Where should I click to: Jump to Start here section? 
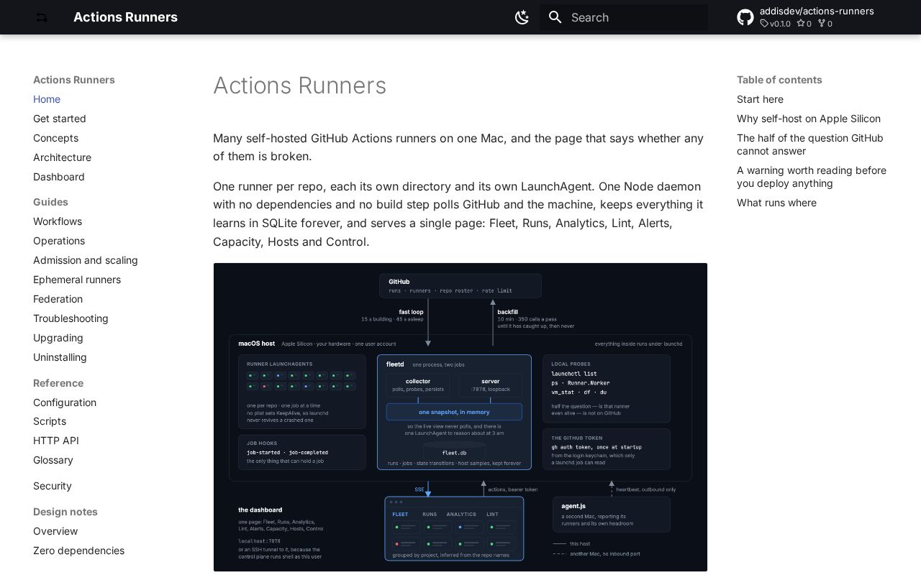pos(760,99)
